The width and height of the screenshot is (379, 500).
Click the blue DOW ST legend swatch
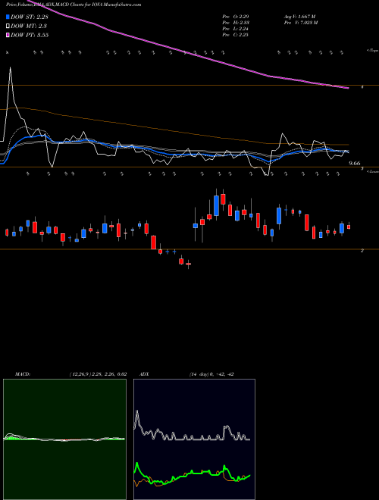tap(8, 17)
